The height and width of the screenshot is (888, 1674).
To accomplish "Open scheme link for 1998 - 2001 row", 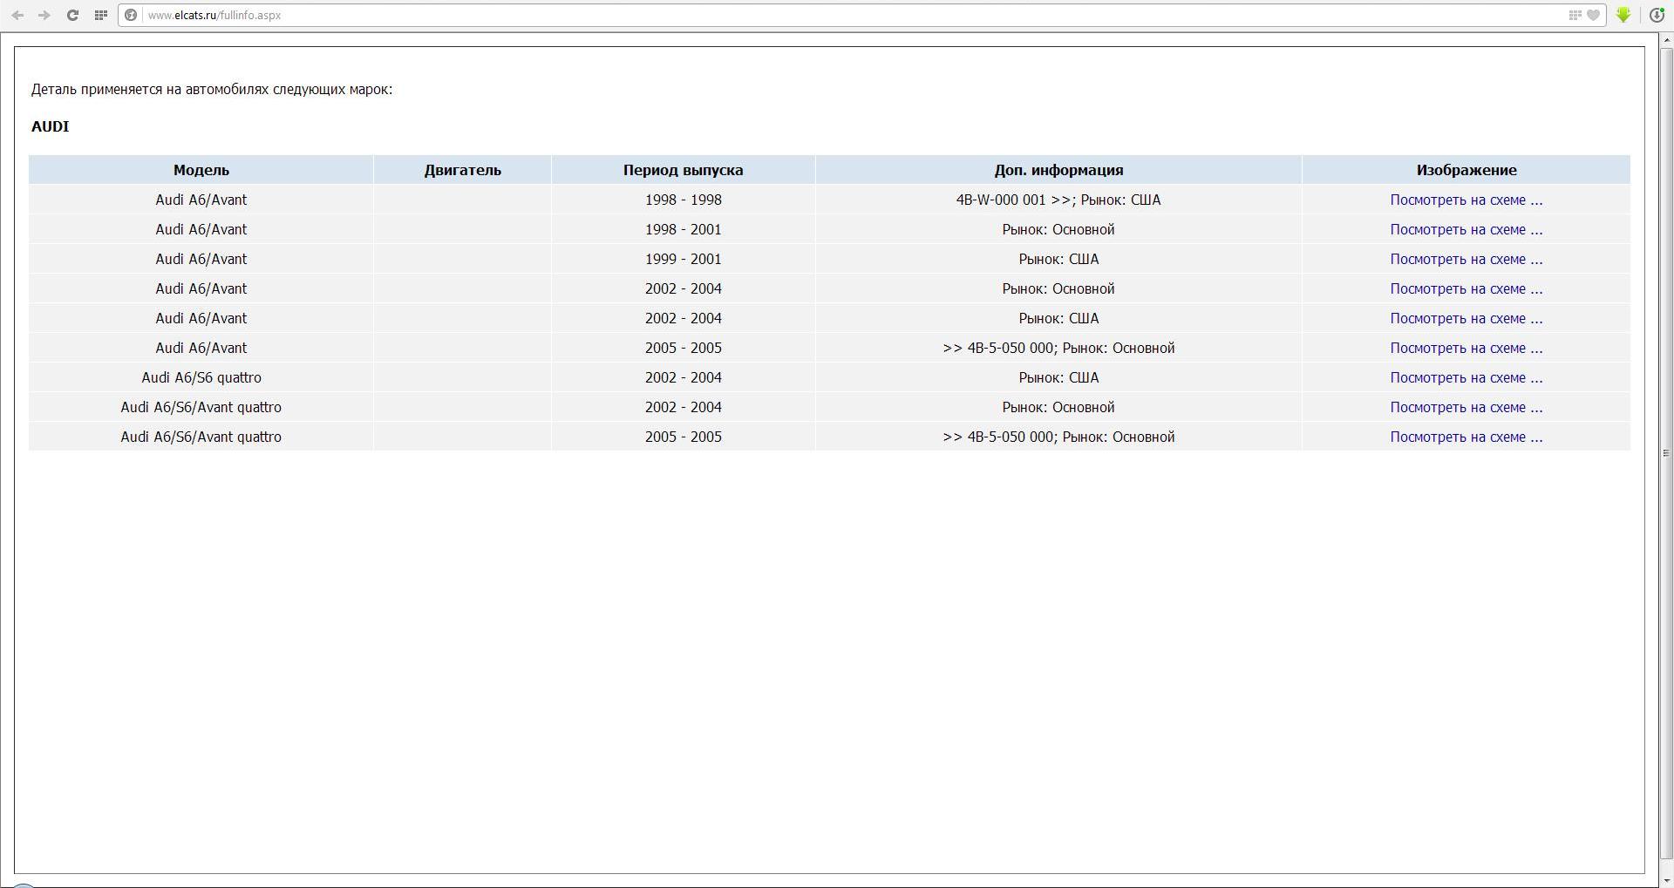I will tap(1466, 229).
